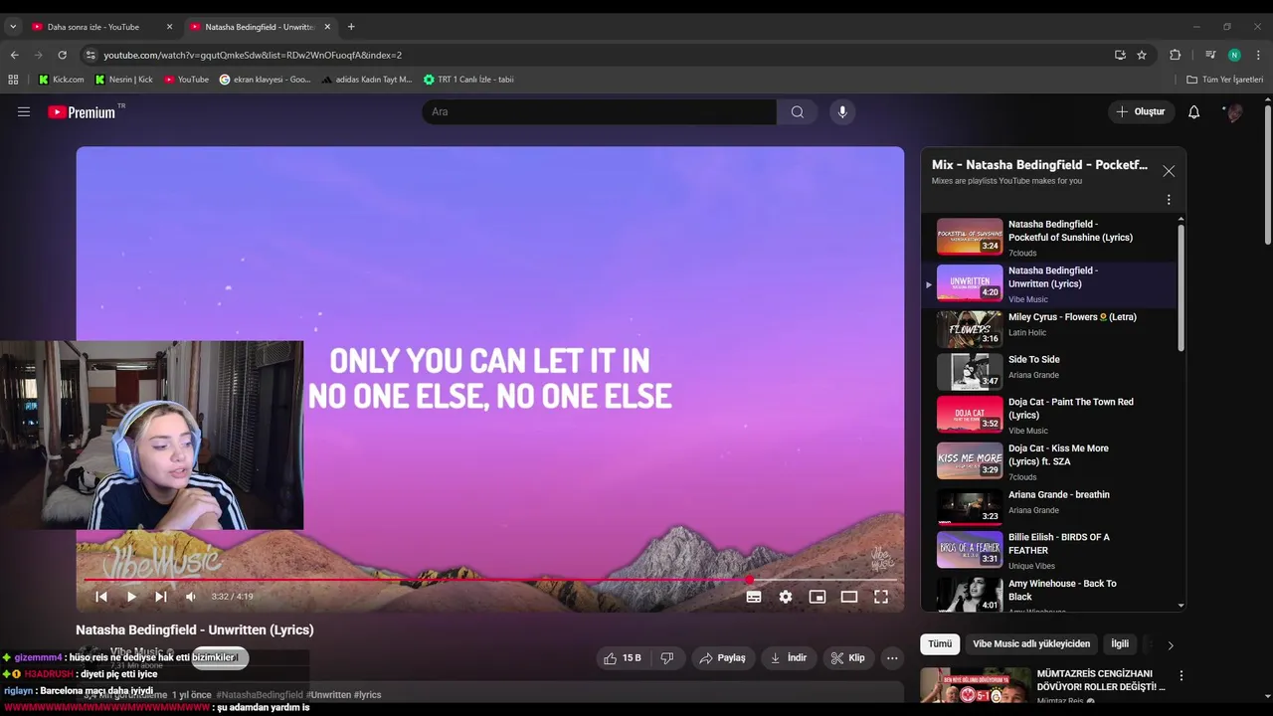Open the apps grid in bookmarks bar

(13, 80)
